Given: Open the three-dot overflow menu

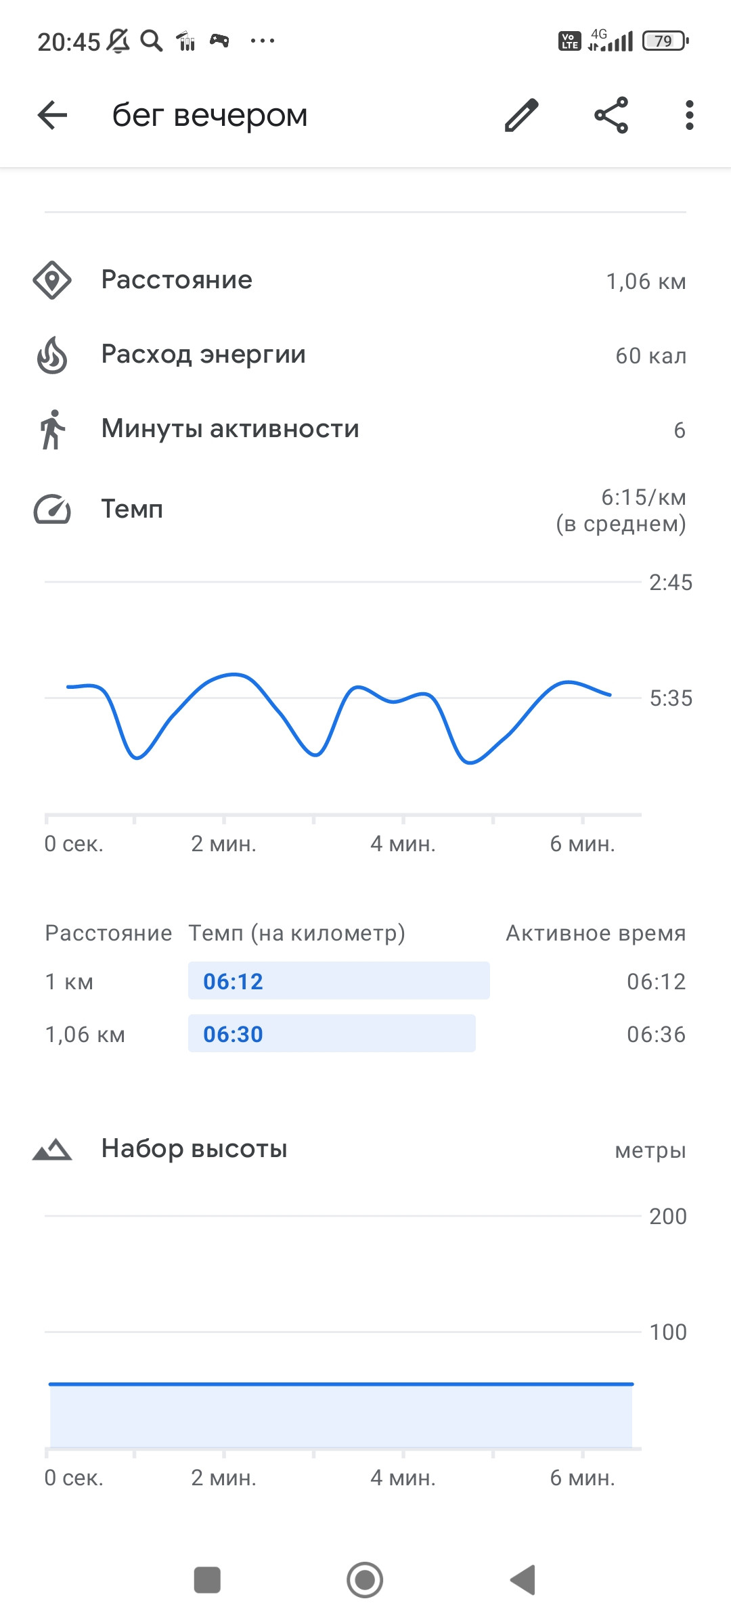Looking at the screenshot, I should (x=689, y=115).
